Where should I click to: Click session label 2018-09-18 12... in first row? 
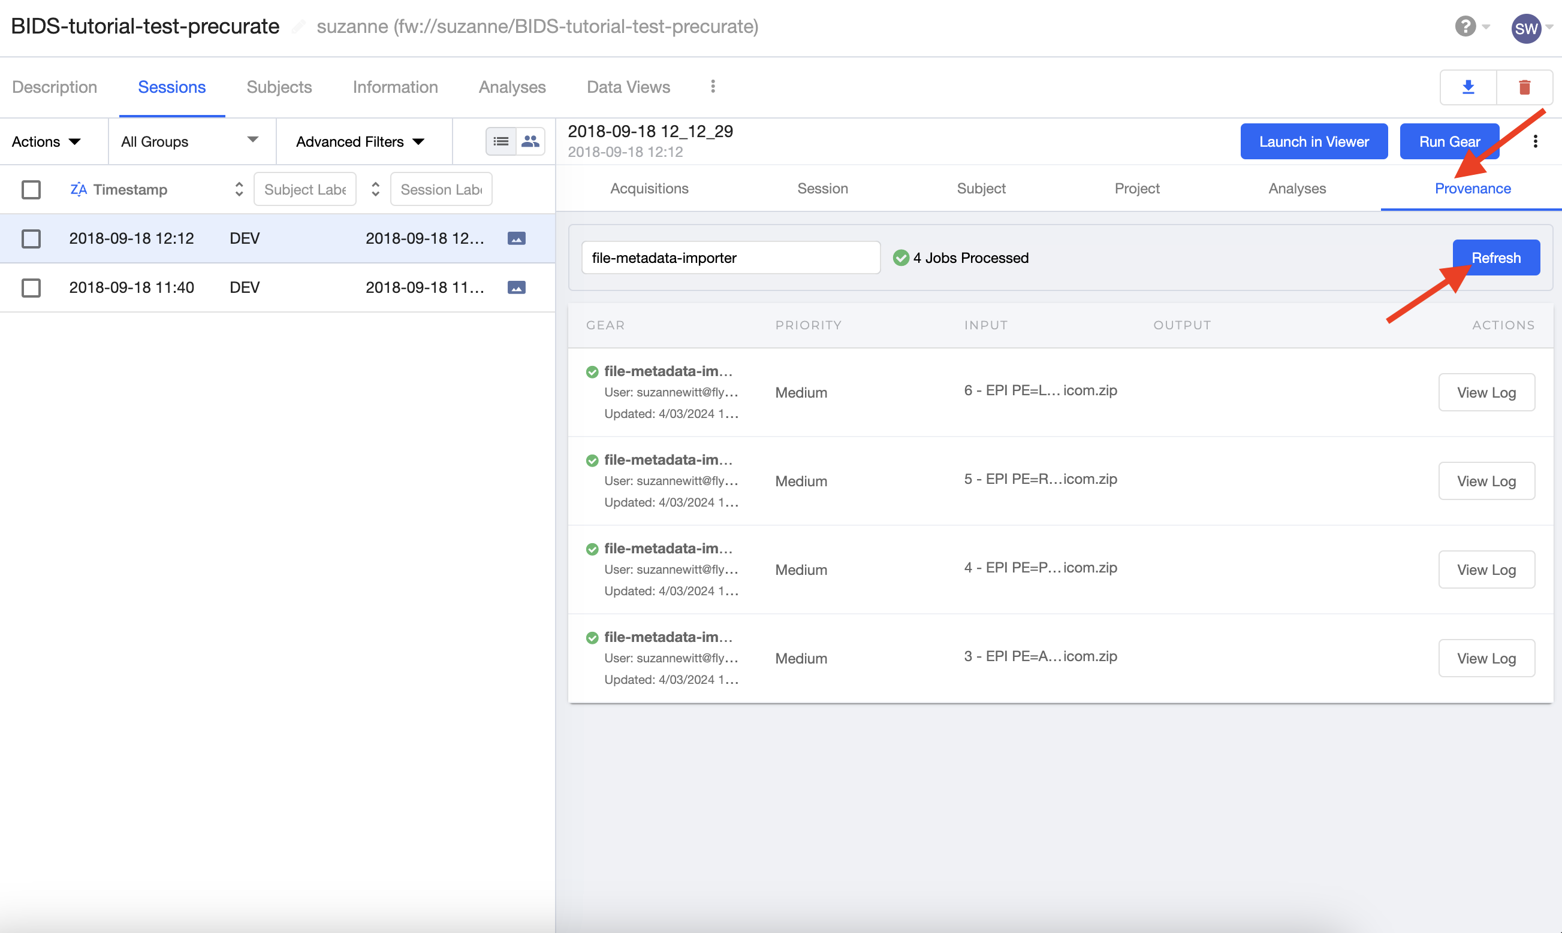(x=424, y=238)
